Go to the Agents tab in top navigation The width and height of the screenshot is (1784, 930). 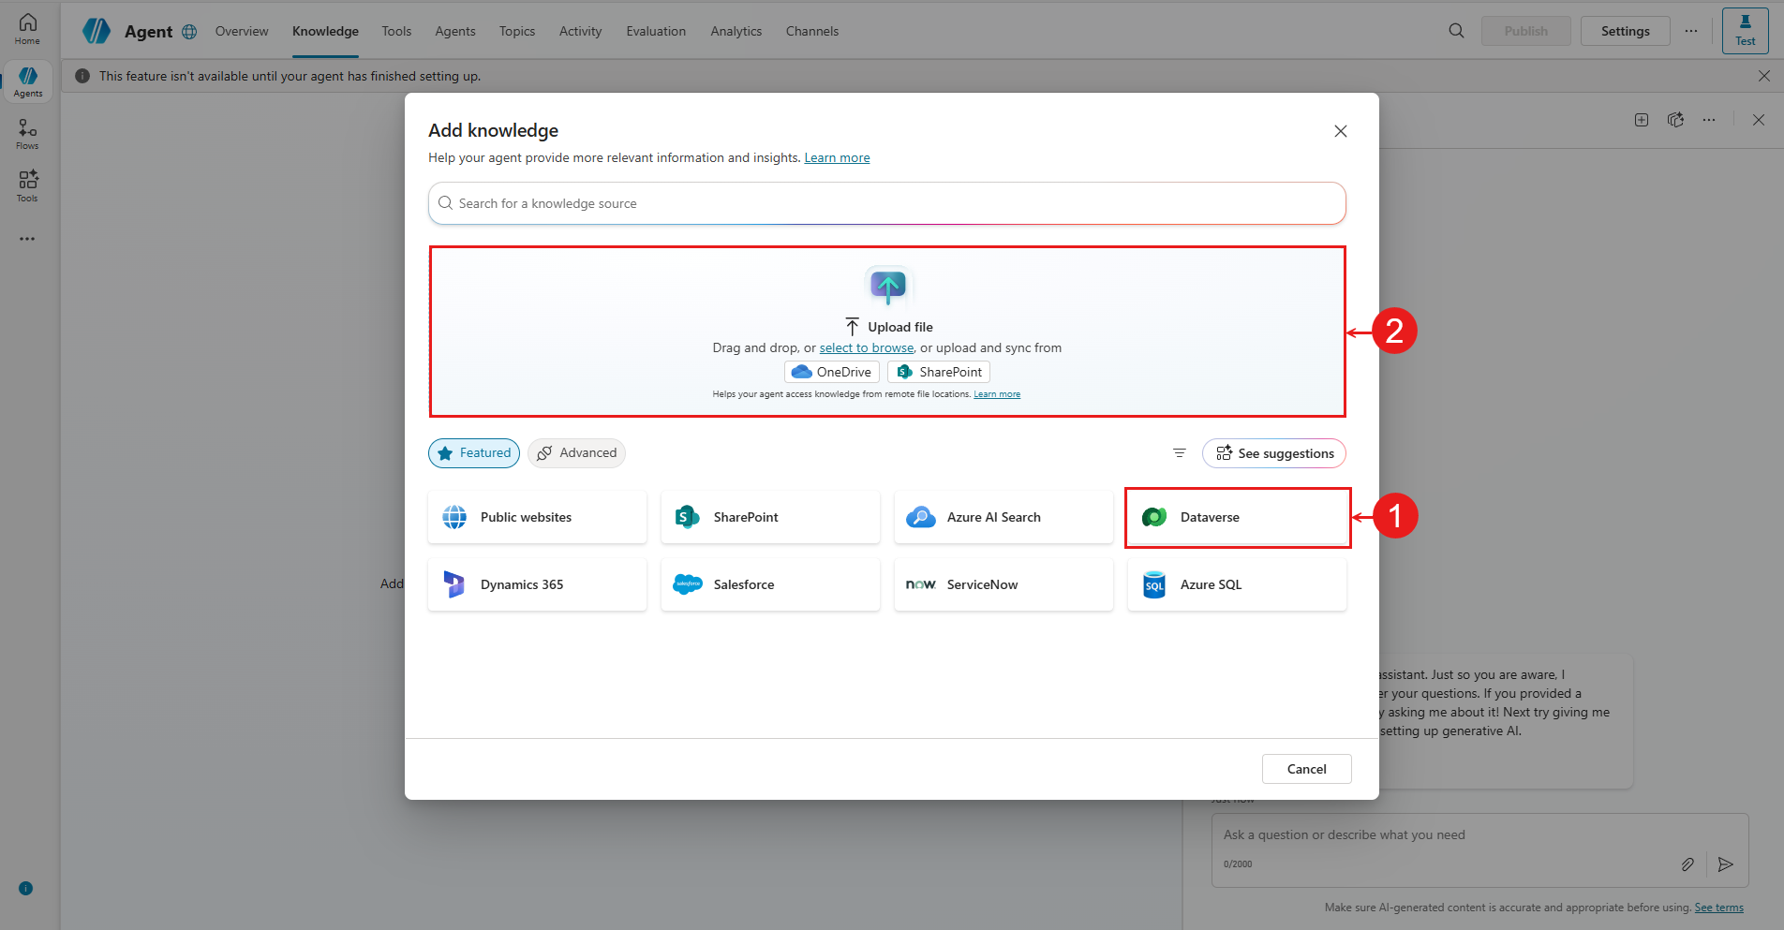(455, 31)
